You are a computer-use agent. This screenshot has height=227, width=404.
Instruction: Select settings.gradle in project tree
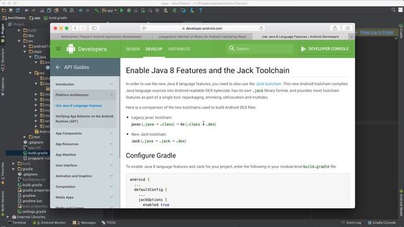32,212
